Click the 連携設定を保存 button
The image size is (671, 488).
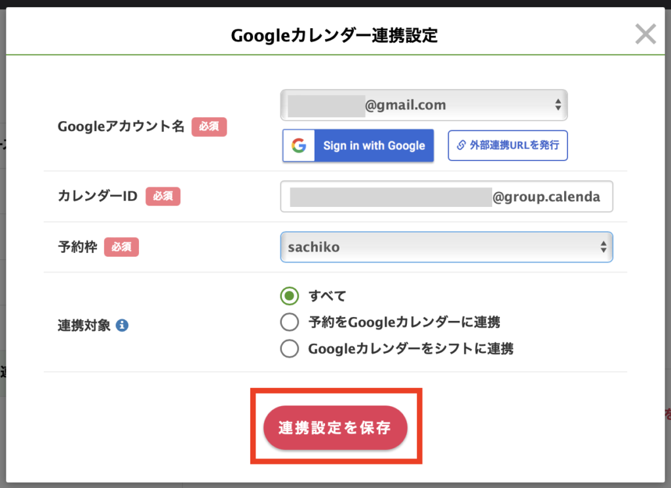pyautogui.click(x=335, y=427)
